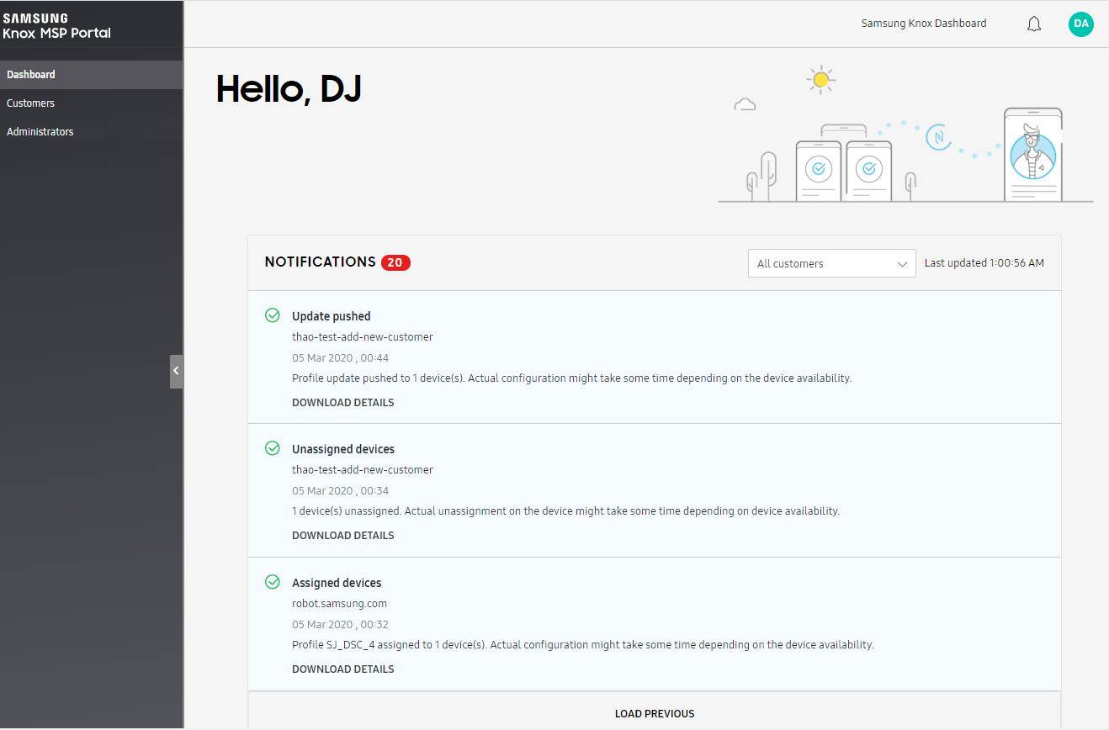
Task: Click the green check icon beside Assigned devices
Action: point(273,582)
